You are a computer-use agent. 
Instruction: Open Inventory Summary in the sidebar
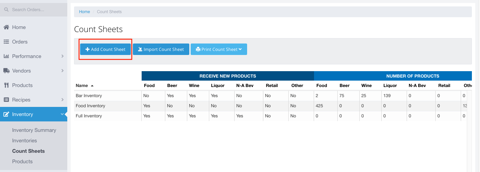[34, 130]
